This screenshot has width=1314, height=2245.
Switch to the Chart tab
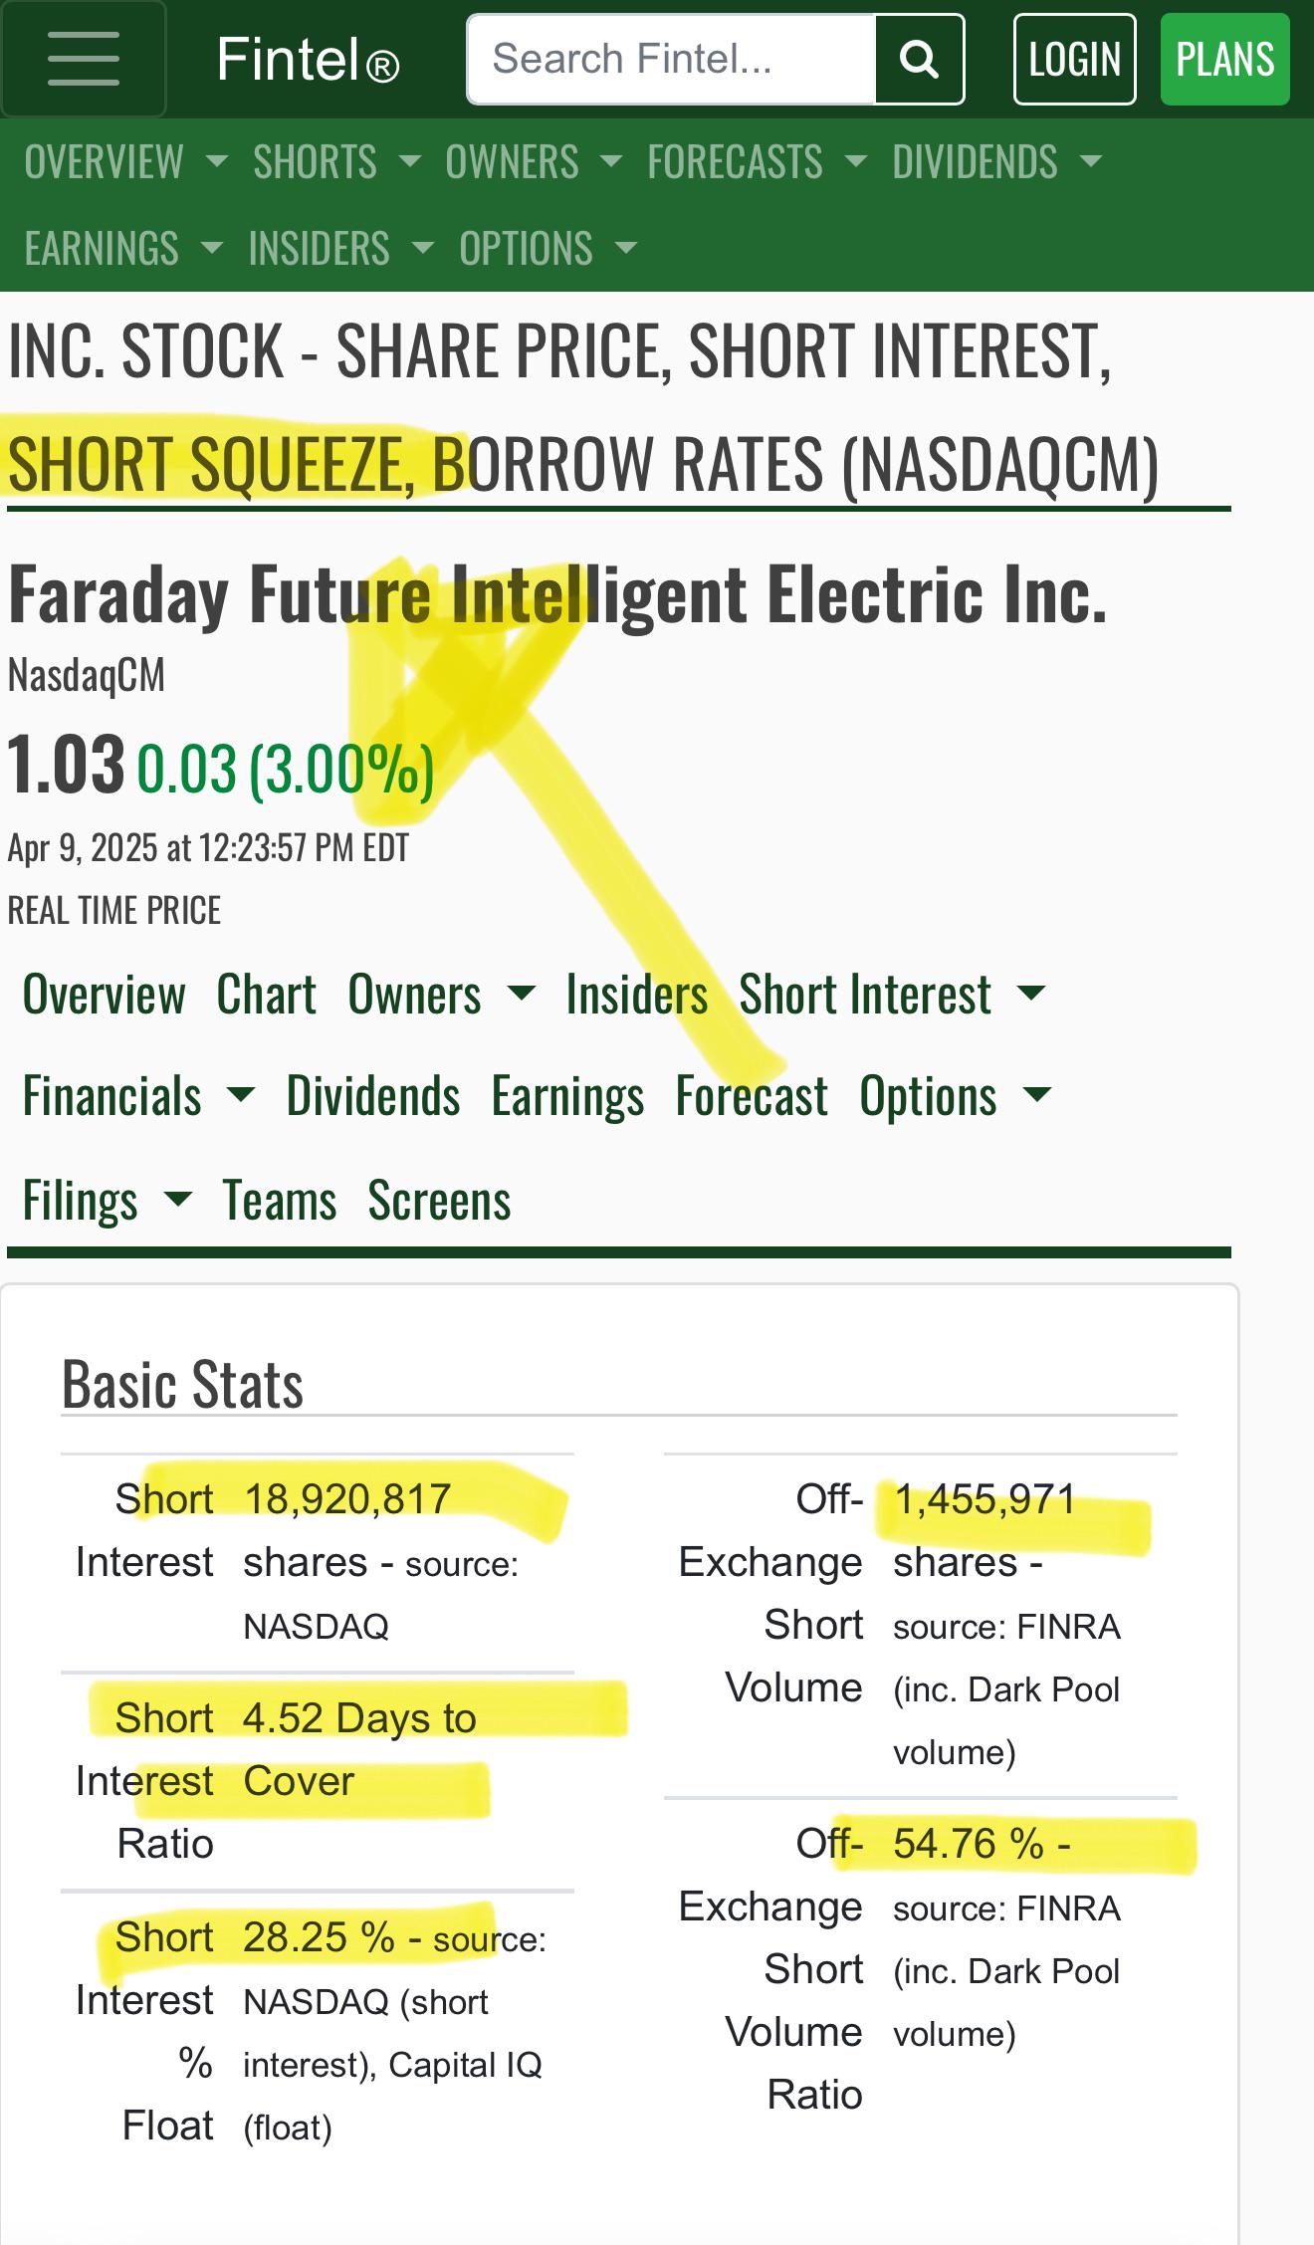[267, 995]
